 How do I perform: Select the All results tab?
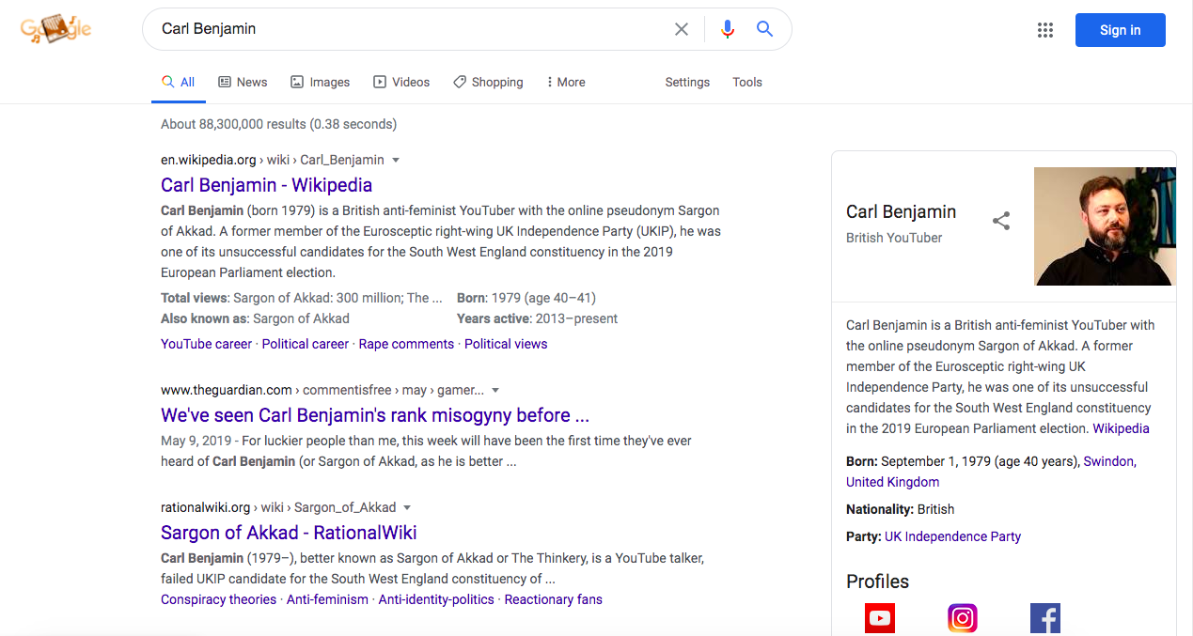tap(179, 82)
